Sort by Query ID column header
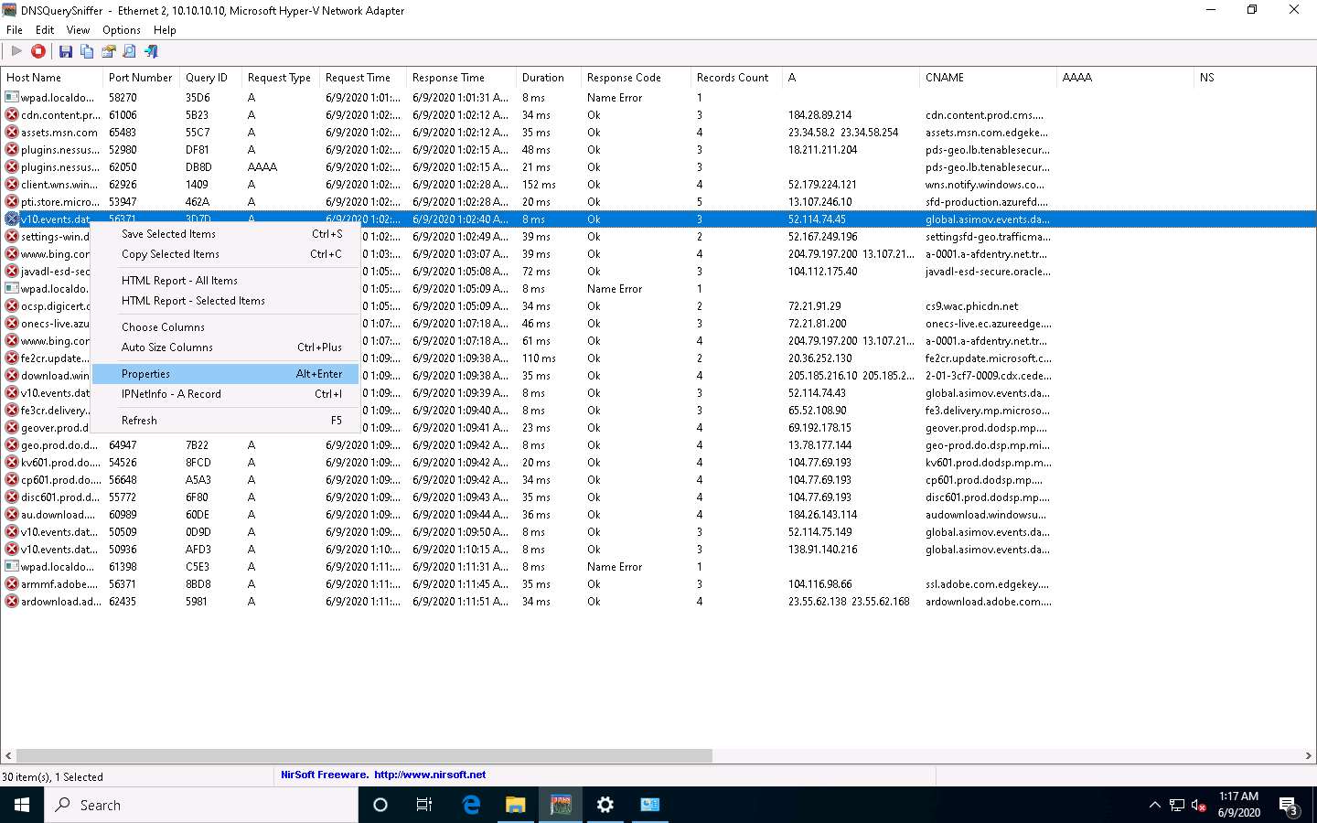 pyautogui.click(x=210, y=78)
